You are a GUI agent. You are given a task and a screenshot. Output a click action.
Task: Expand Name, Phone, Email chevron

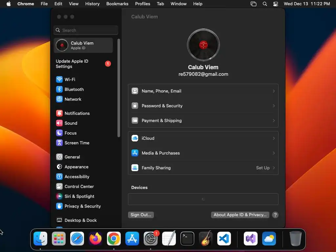(x=274, y=91)
